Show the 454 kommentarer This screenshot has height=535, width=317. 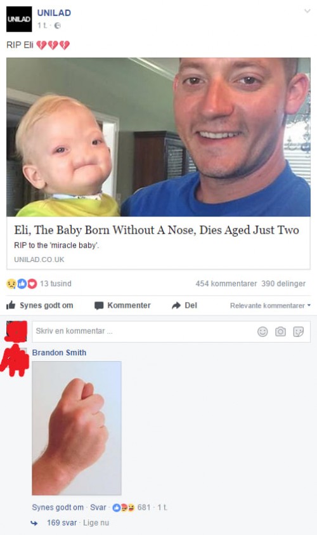[x=226, y=284]
